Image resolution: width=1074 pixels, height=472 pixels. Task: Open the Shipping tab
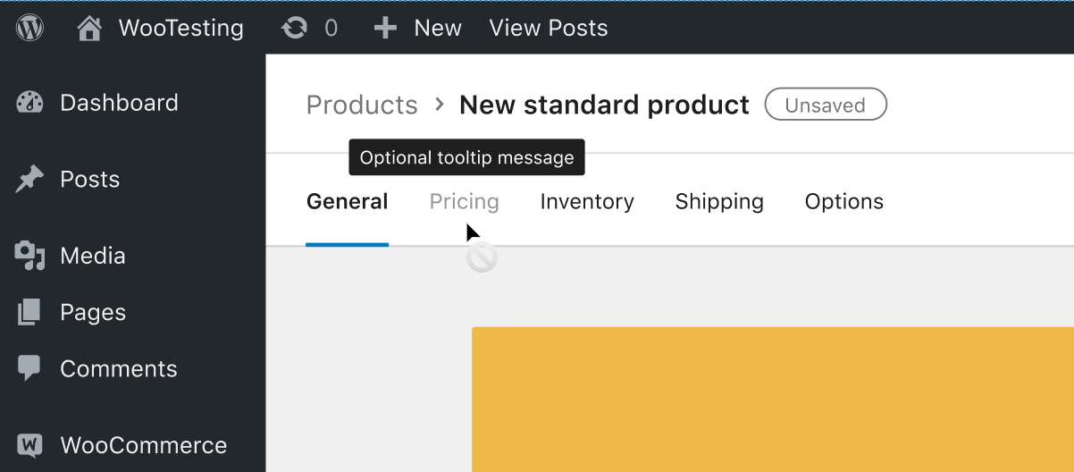pyautogui.click(x=719, y=202)
